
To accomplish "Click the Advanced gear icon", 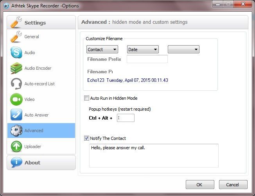I will coord(16,131).
